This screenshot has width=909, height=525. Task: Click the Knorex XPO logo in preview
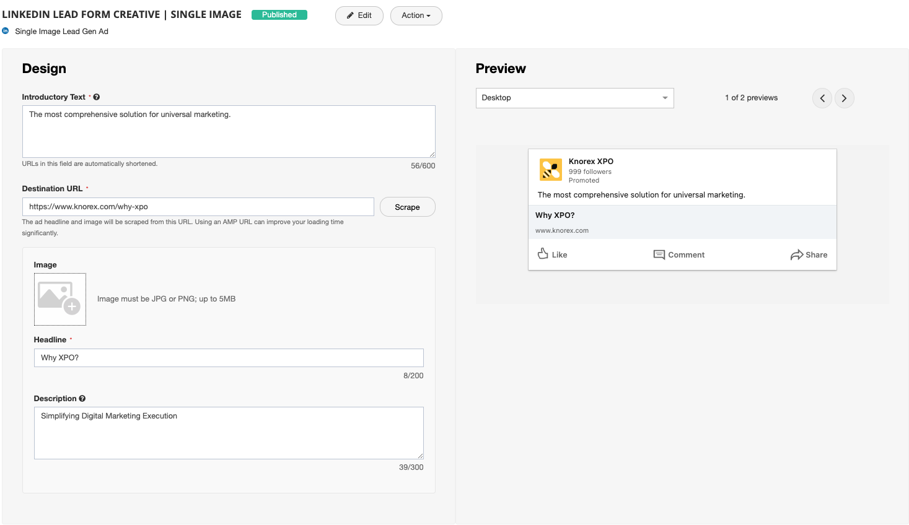click(x=550, y=170)
